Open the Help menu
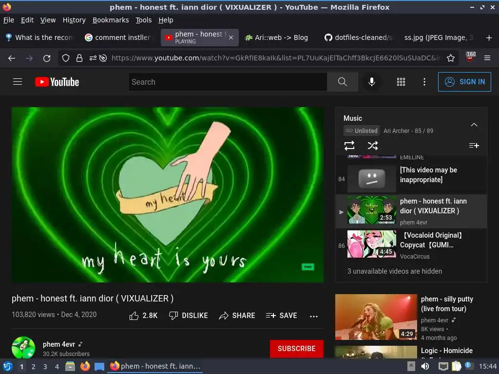The image size is (499, 374). point(166,20)
